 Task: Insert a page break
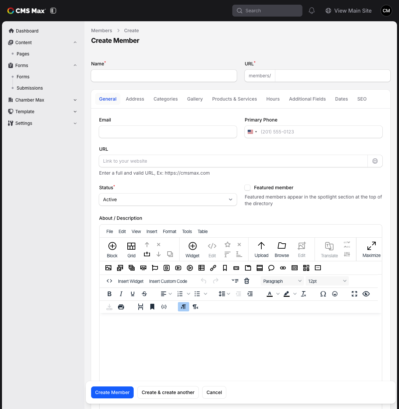pyautogui.click(x=141, y=307)
